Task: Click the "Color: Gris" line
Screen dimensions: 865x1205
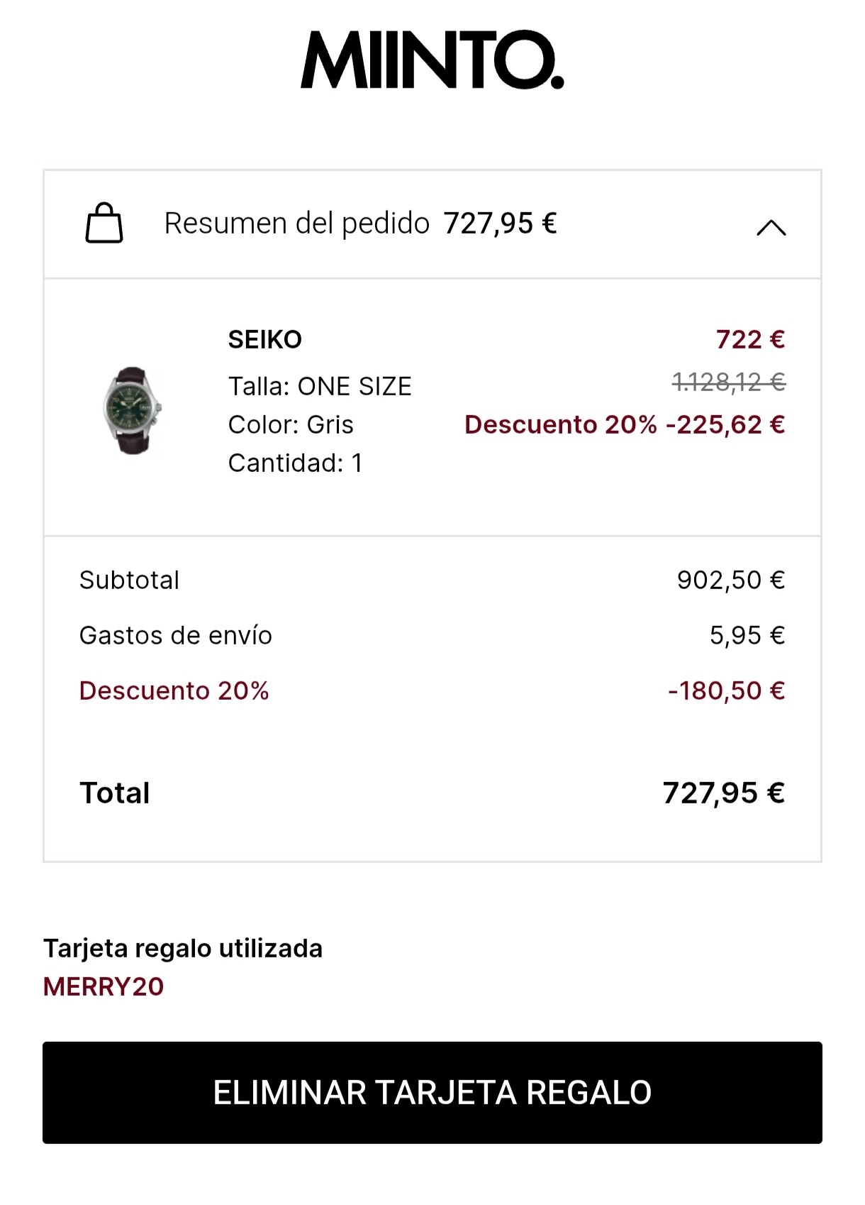Action: coord(291,425)
